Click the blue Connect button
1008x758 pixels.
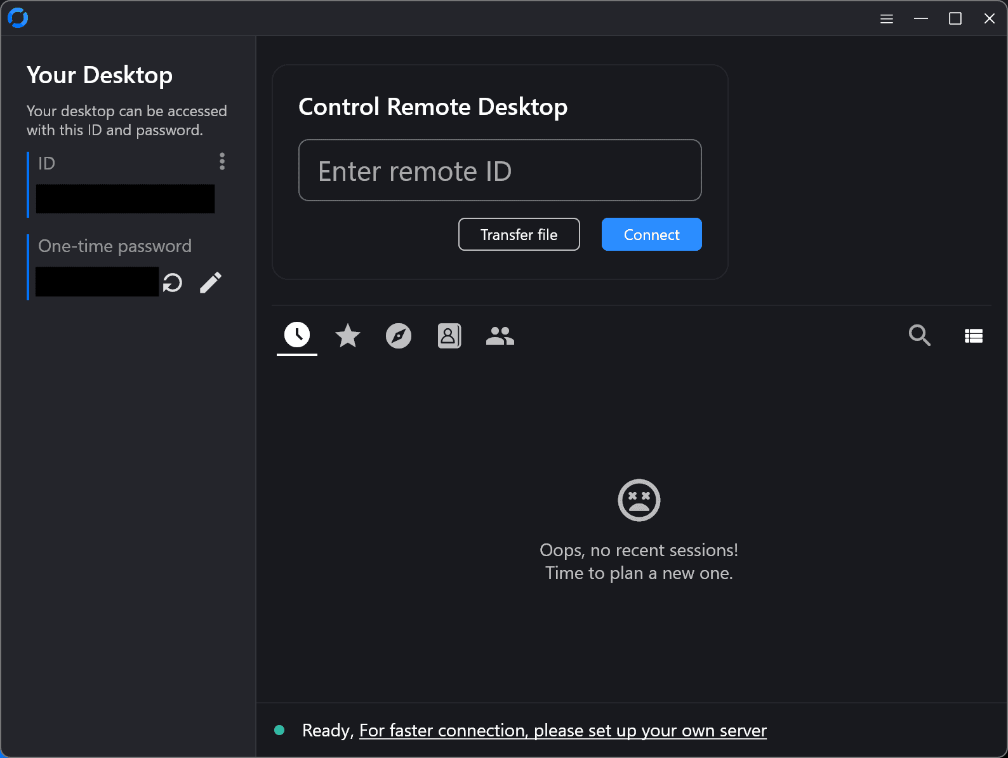[651, 234]
